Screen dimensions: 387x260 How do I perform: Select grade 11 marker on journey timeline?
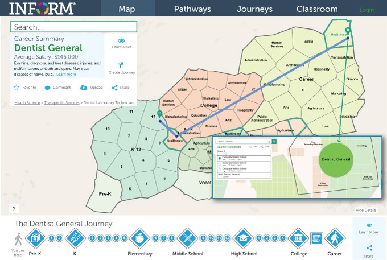click(220, 238)
